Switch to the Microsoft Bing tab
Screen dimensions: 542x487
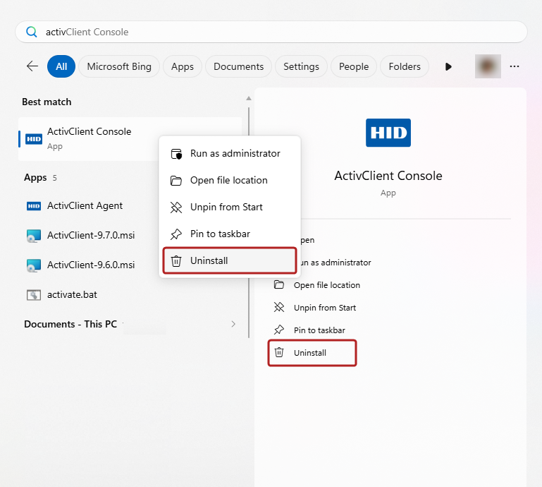point(119,66)
